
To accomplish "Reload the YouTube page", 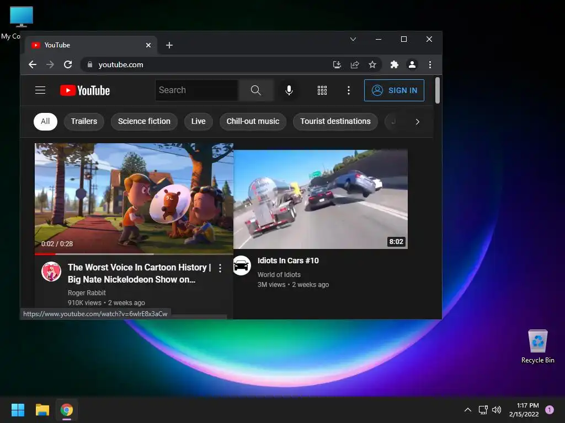I will [68, 65].
